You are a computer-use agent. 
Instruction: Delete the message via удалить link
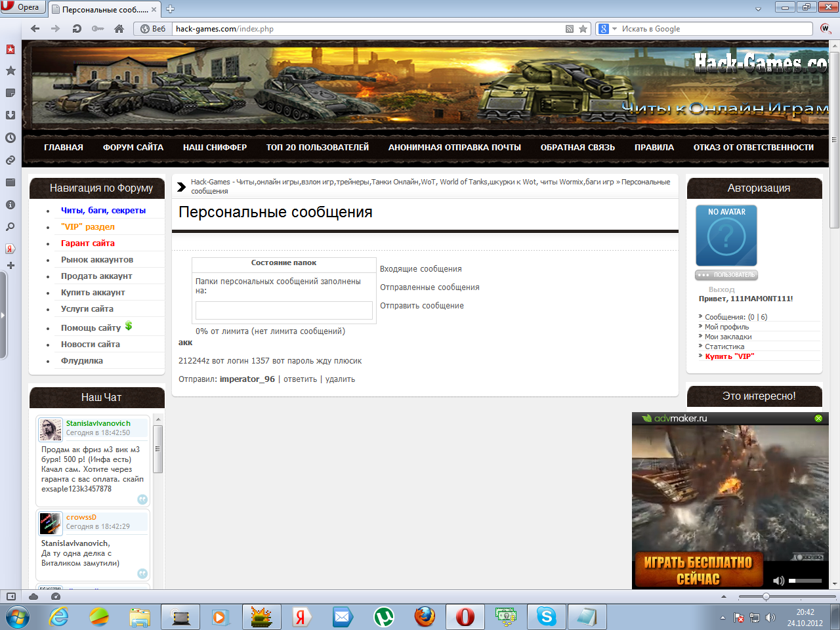(340, 379)
